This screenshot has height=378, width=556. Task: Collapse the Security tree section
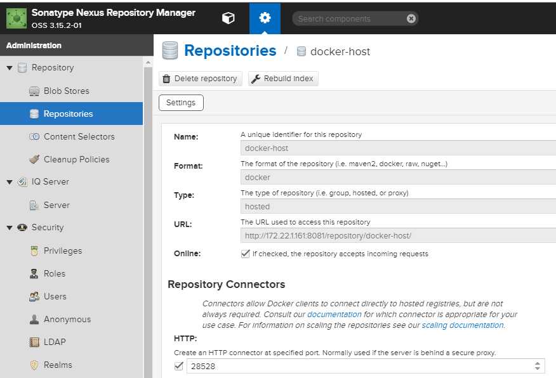click(10, 228)
